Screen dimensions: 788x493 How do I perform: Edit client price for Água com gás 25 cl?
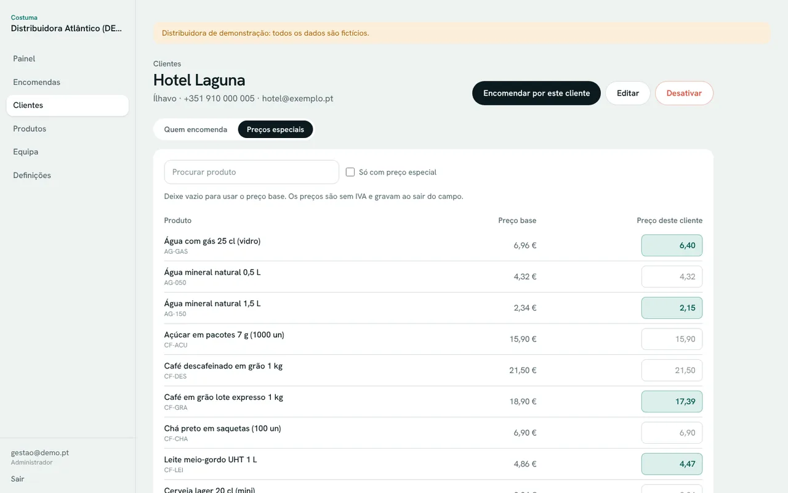(672, 245)
